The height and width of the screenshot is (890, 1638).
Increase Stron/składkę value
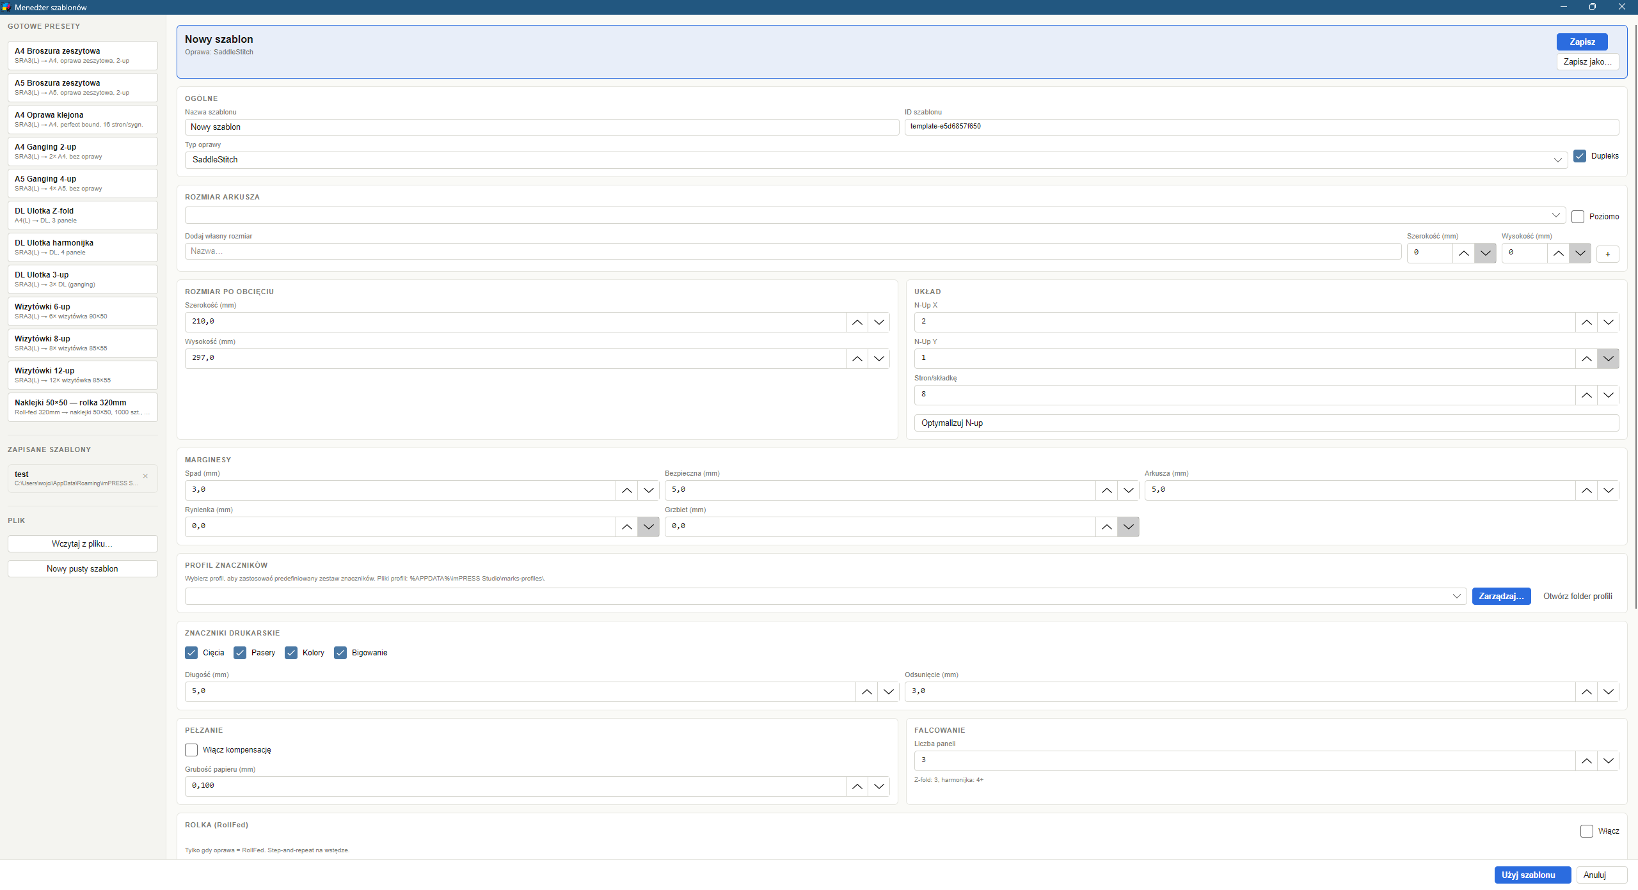[x=1587, y=395]
